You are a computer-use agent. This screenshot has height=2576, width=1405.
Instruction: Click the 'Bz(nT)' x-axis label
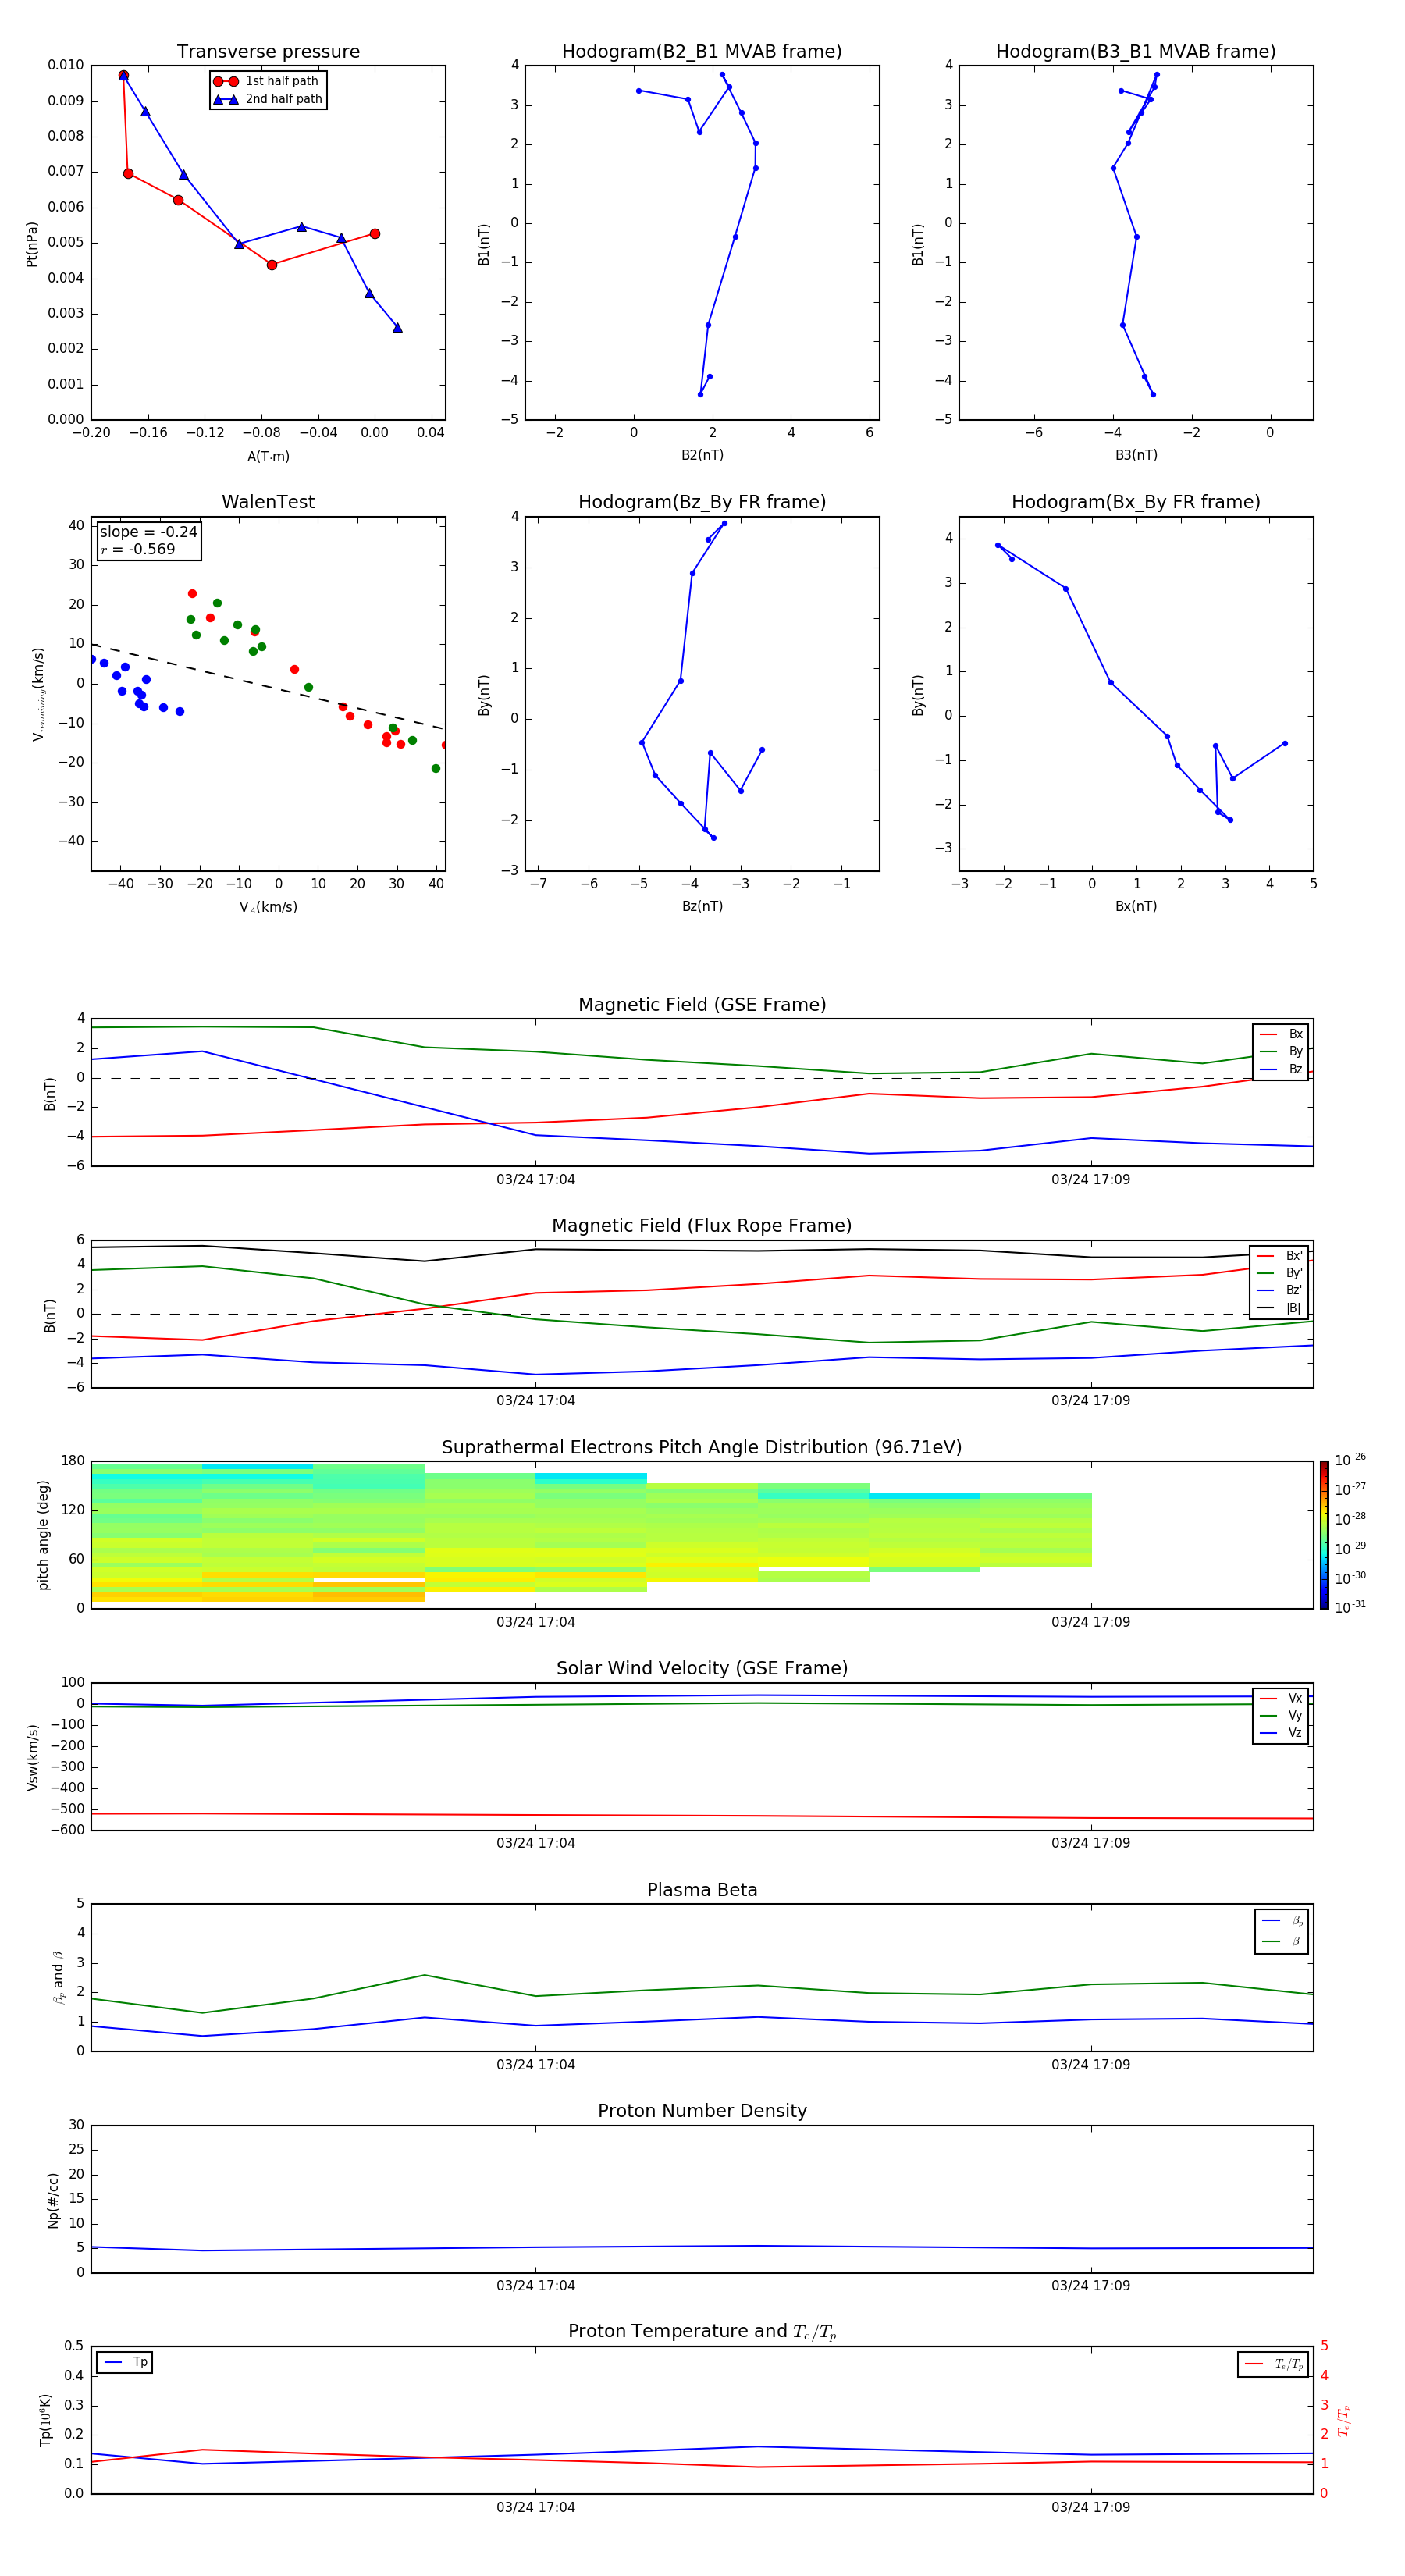pos(702,906)
